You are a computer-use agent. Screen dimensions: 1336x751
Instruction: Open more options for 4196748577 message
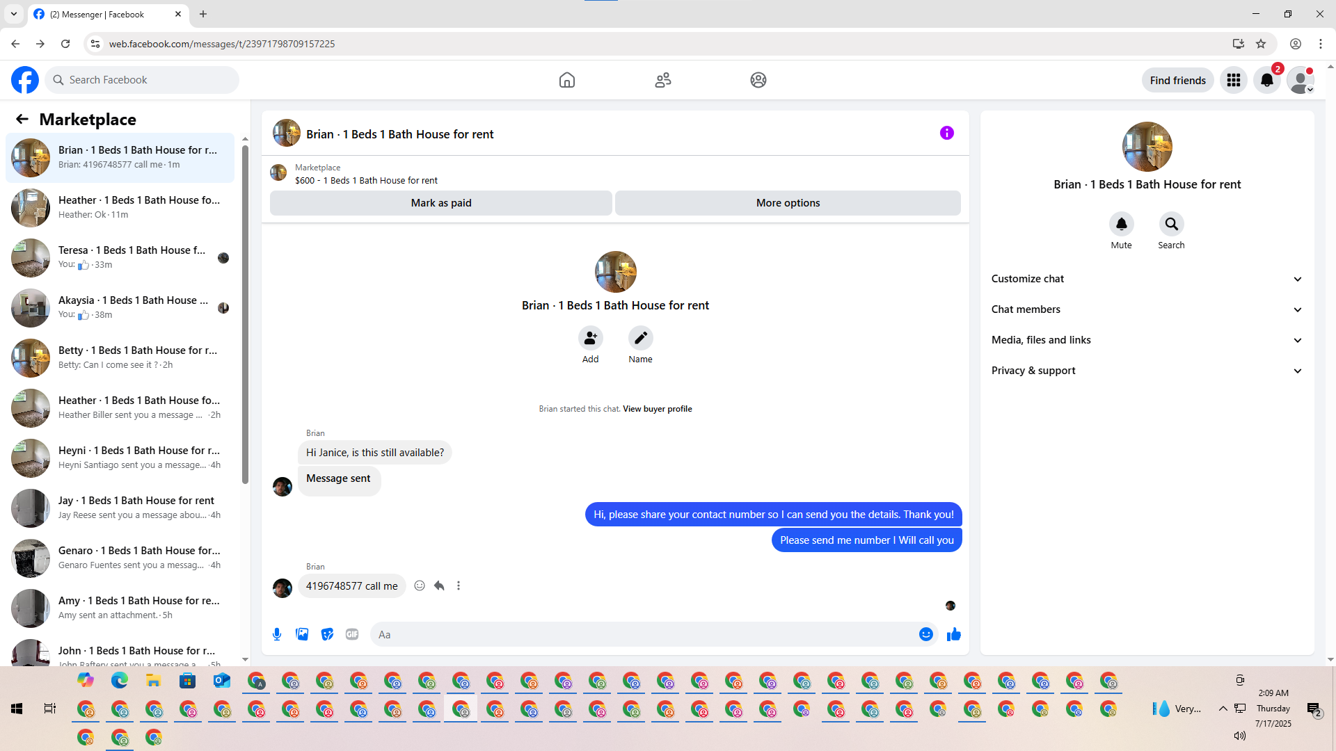[459, 586]
